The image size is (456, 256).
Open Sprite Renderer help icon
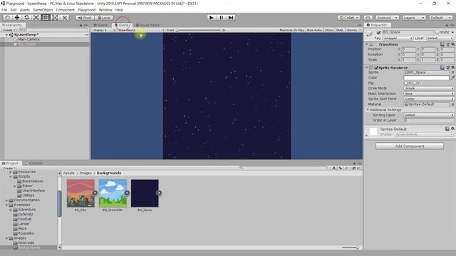442,68
